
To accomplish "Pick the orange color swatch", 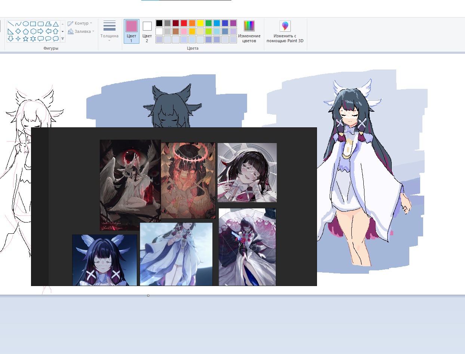I will tap(192, 23).
